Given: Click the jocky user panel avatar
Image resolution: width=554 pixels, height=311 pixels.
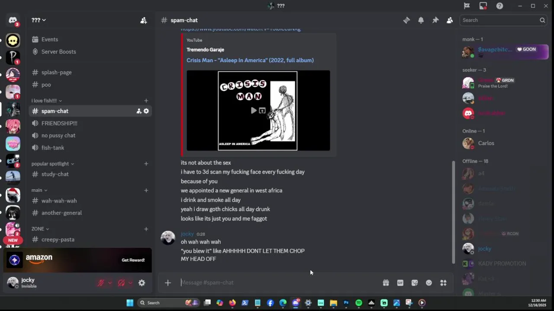Looking at the screenshot, I should click(x=13, y=282).
